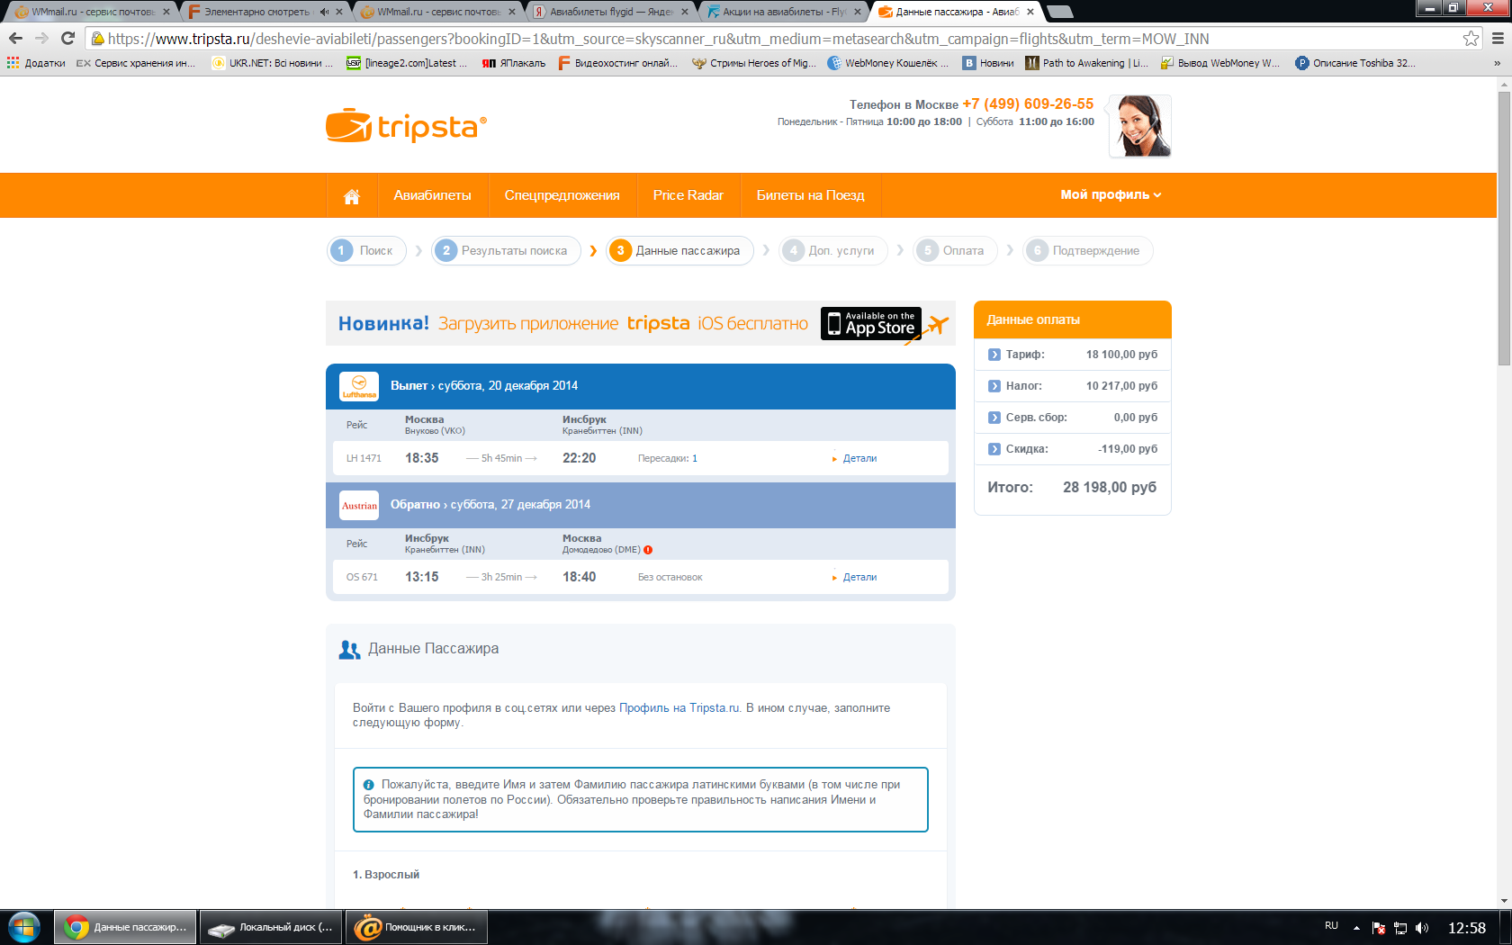The height and width of the screenshot is (945, 1512).
Task: Open the Авиабилеты menu item
Action: [x=432, y=195]
